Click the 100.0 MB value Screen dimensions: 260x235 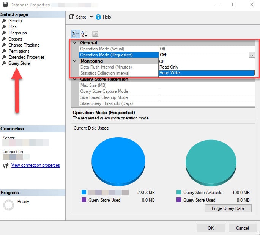tap(241, 193)
